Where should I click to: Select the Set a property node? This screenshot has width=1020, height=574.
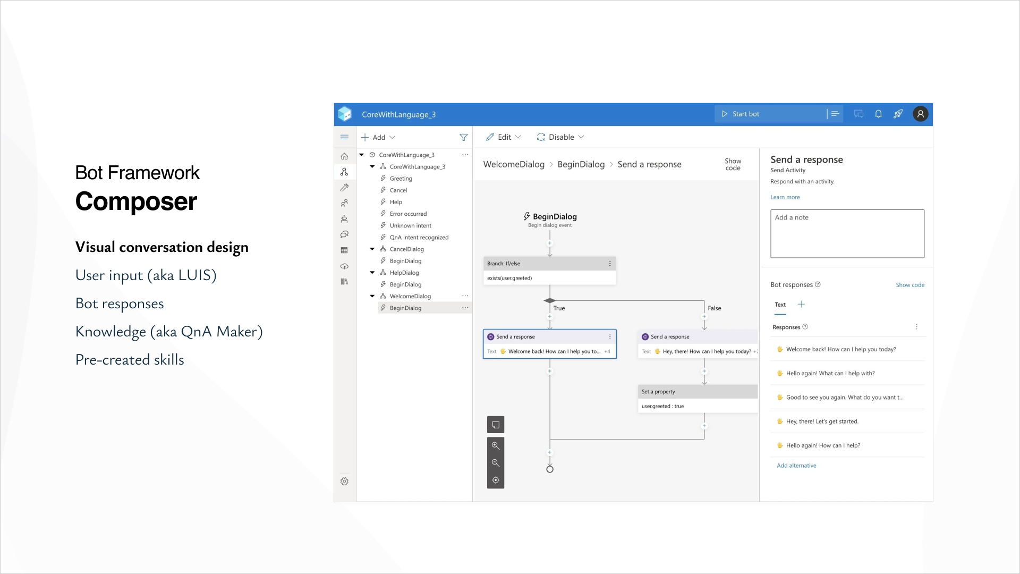tap(698, 399)
